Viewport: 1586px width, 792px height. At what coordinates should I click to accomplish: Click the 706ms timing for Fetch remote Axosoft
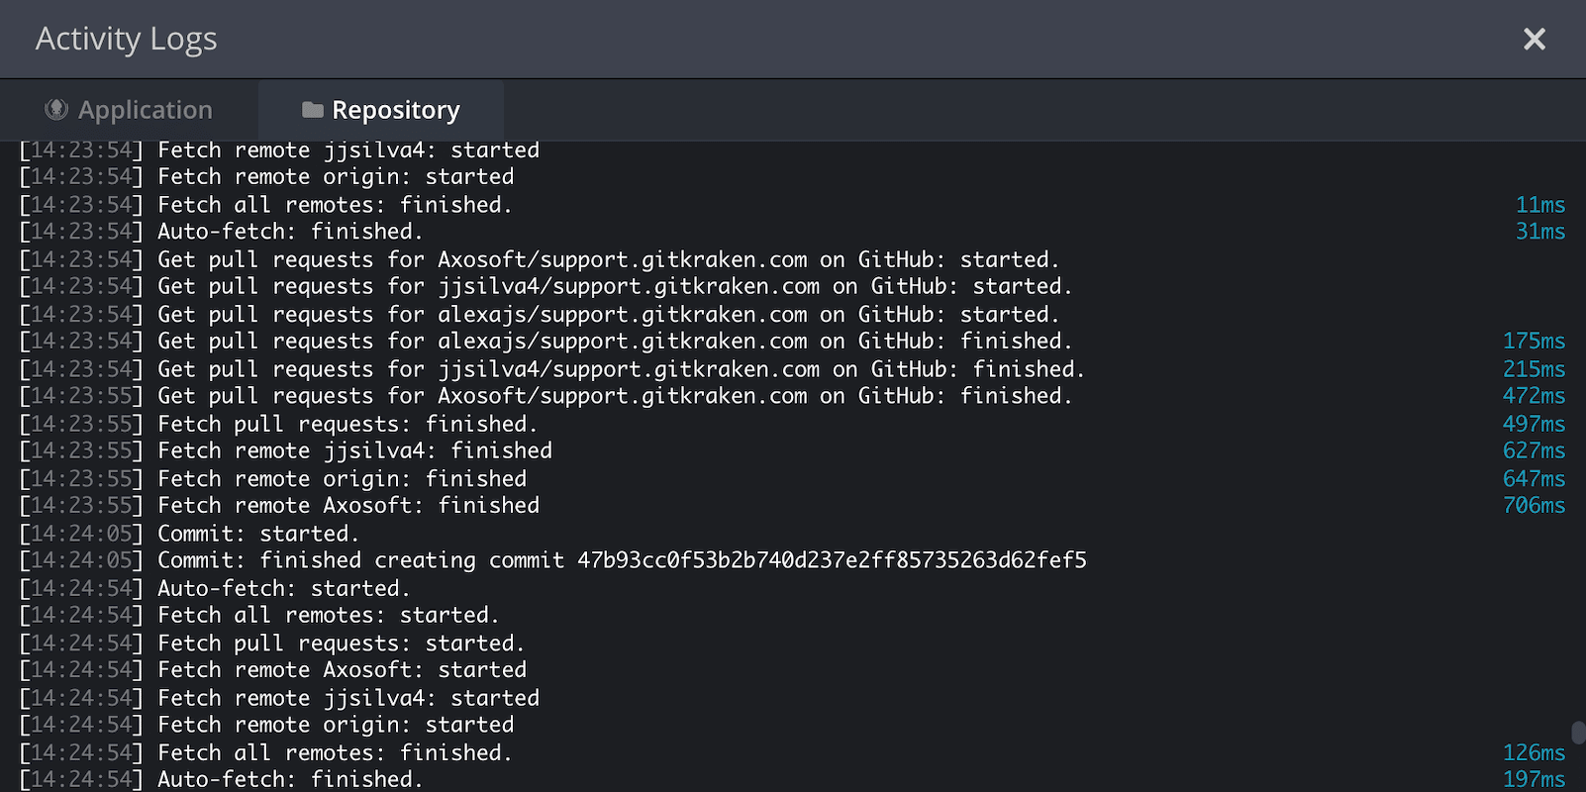click(x=1535, y=505)
